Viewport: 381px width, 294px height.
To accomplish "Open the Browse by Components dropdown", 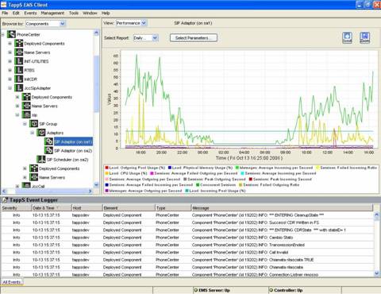I will (63, 24).
